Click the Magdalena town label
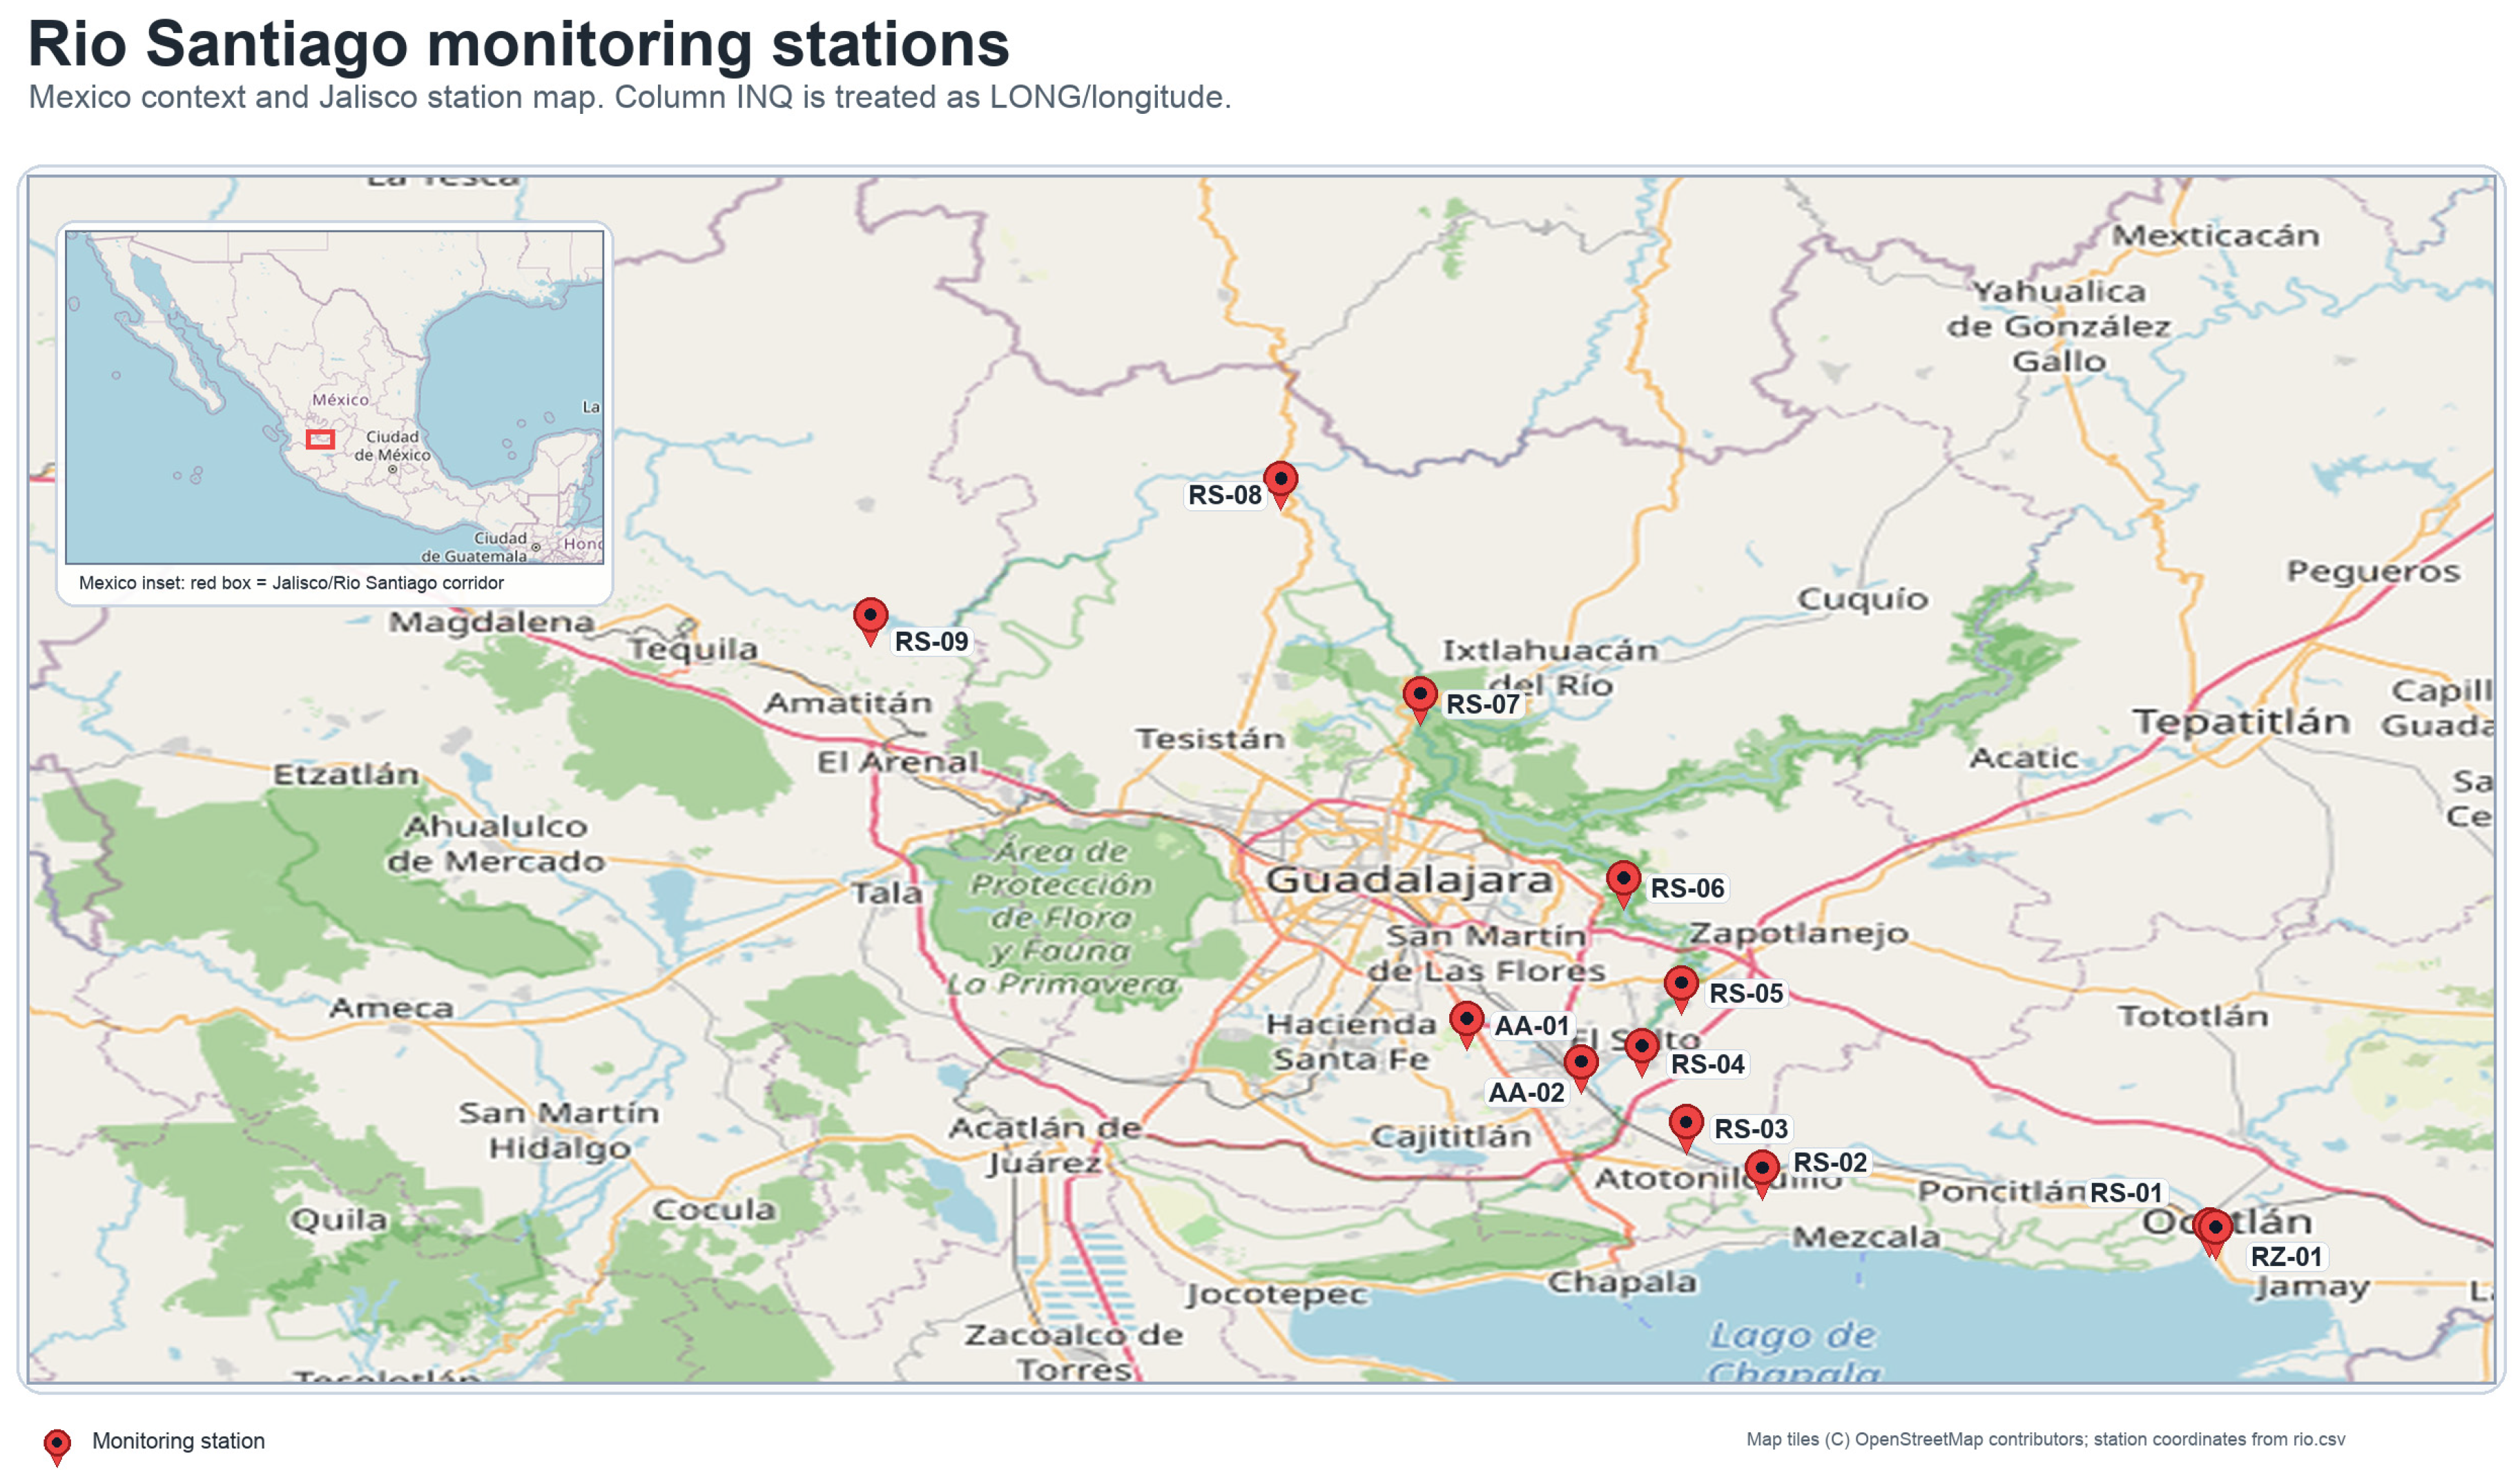This screenshot has width=2520, height=1482. (492, 622)
